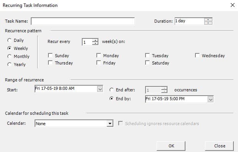The height and width of the screenshot is (152, 238).
Task: Close the dialog with the X icon
Action: click(x=232, y=5)
